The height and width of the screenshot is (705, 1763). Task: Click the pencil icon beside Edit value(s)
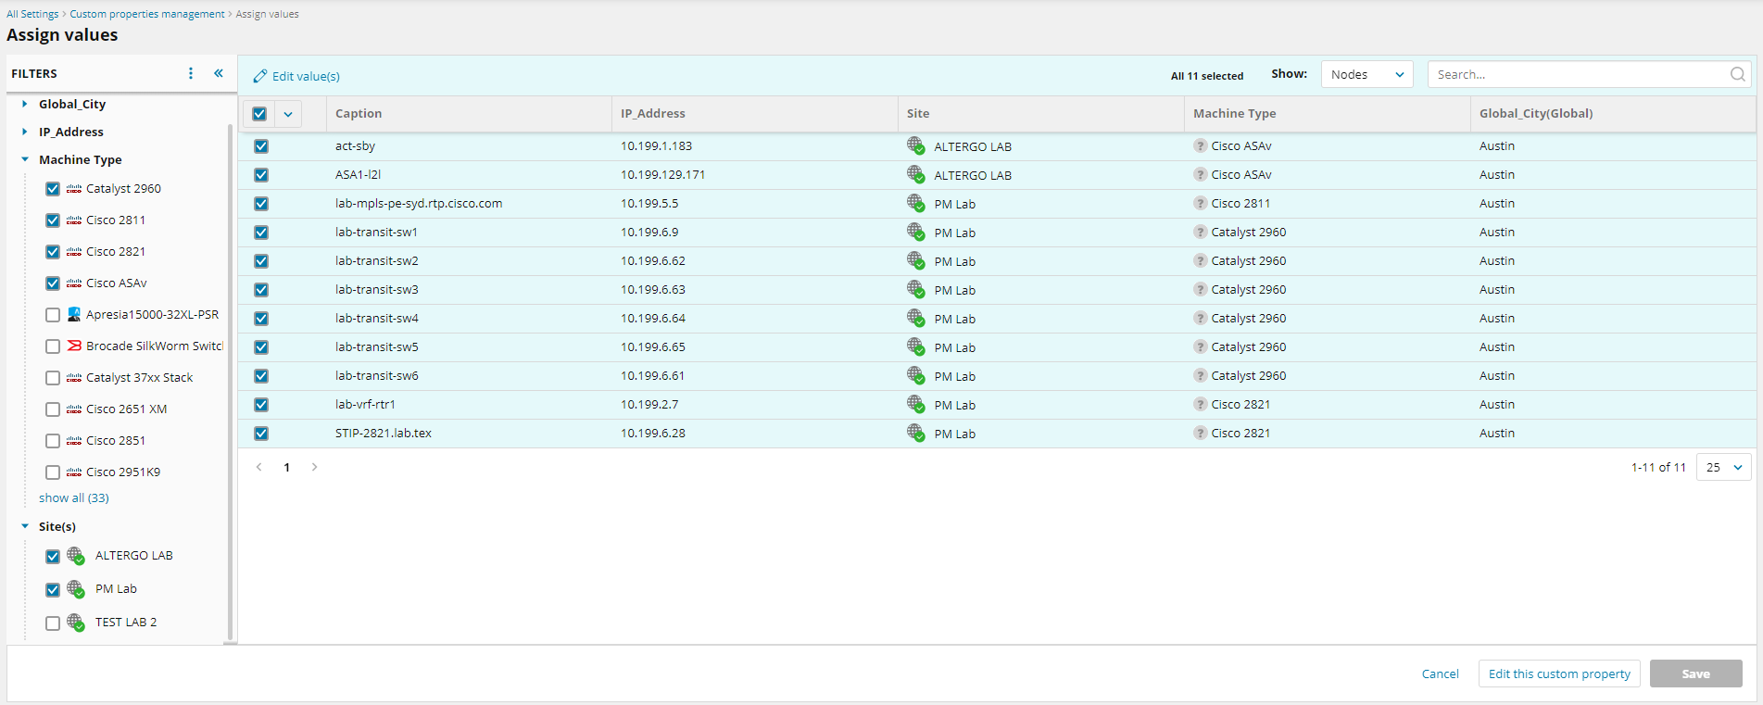260,76
